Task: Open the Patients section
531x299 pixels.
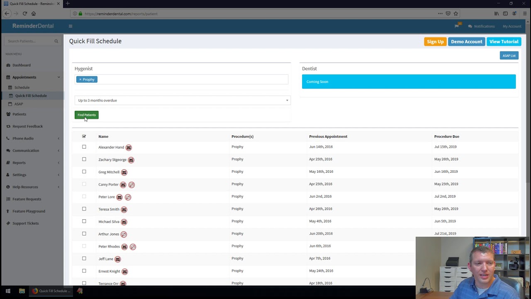Action: (19, 114)
